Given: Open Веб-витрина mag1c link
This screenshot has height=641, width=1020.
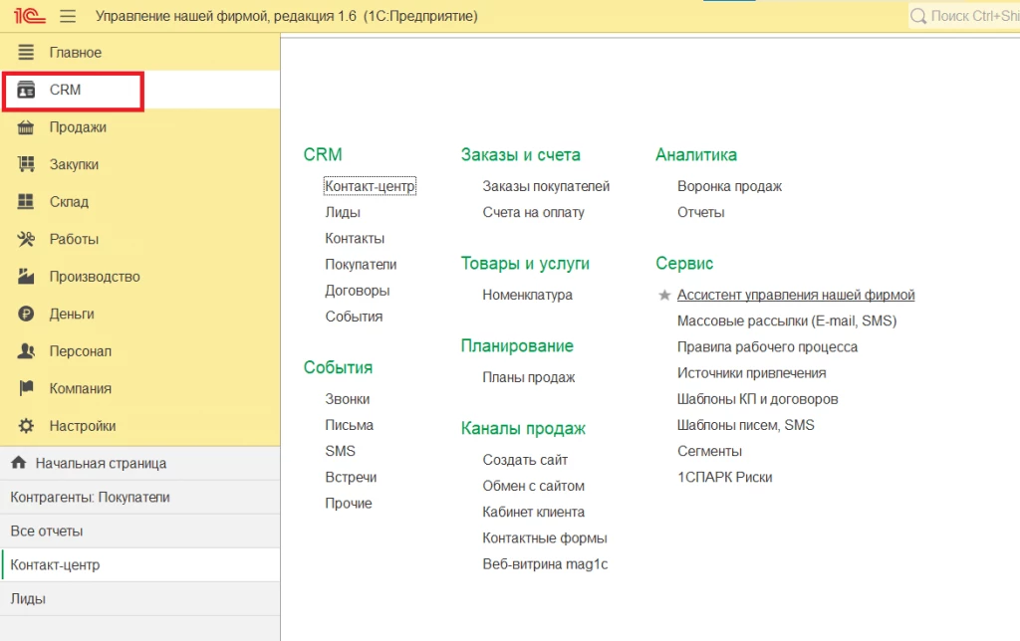Looking at the screenshot, I should [545, 564].
